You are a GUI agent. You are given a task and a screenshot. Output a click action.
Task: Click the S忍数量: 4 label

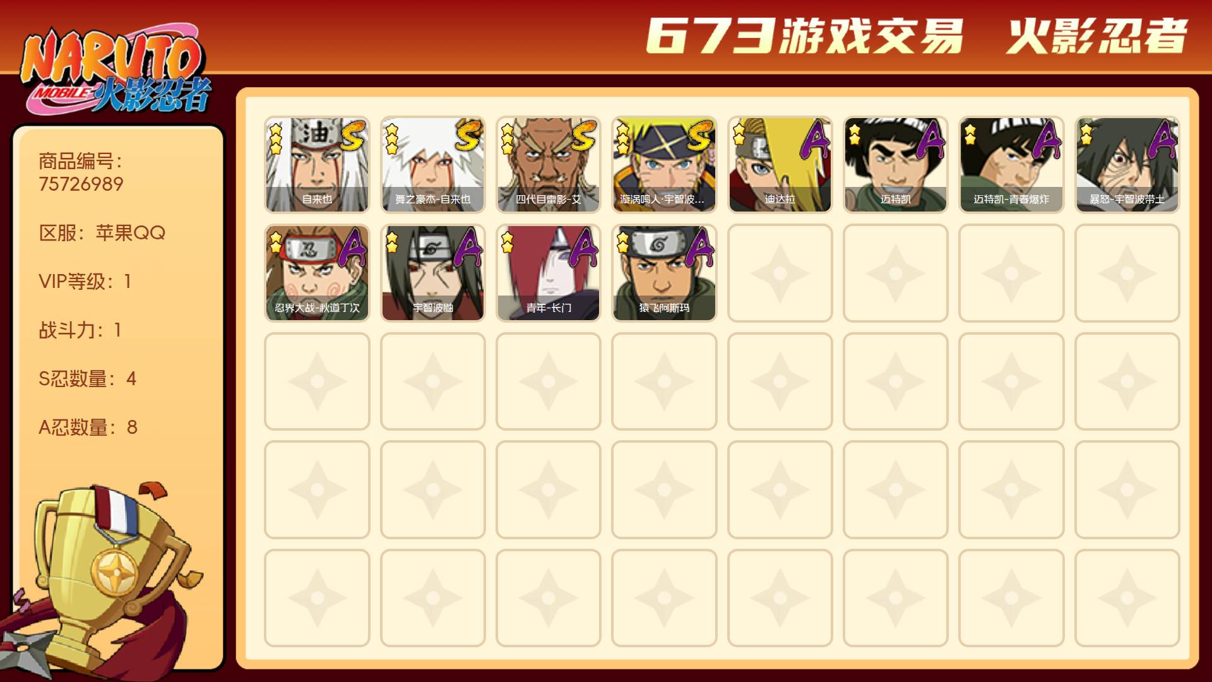point(87,378)
